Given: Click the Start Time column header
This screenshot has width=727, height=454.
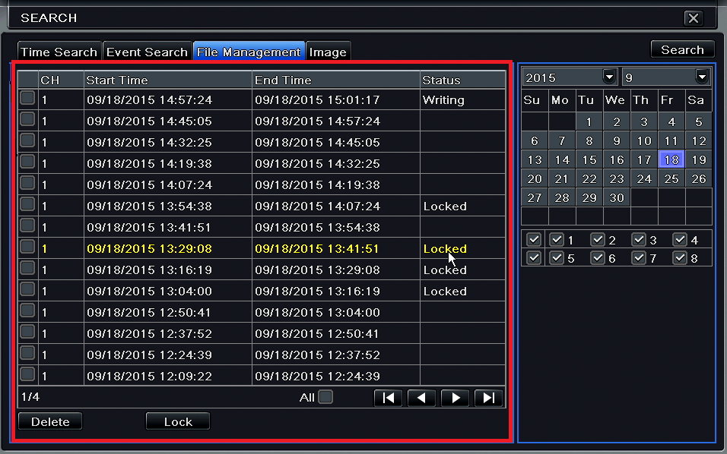Looking at the screenshot, I should [168, 80].
